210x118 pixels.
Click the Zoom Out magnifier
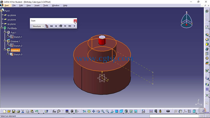107,111
